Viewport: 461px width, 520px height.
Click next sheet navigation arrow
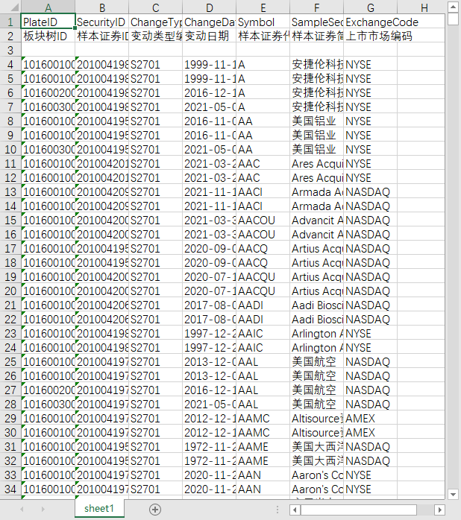[43, 509]
